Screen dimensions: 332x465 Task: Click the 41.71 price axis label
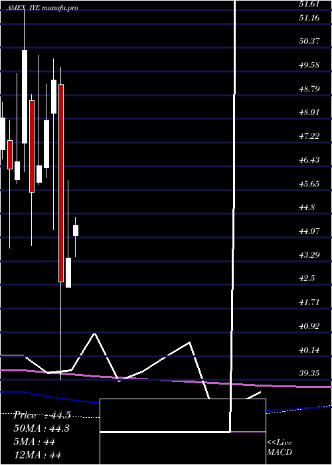309,302
